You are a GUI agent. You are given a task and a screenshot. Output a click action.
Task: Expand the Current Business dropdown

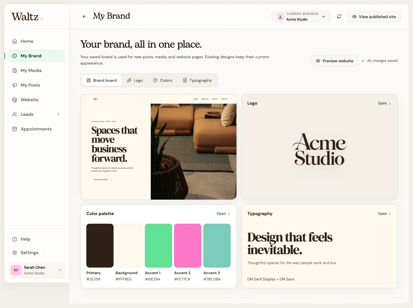301,17
